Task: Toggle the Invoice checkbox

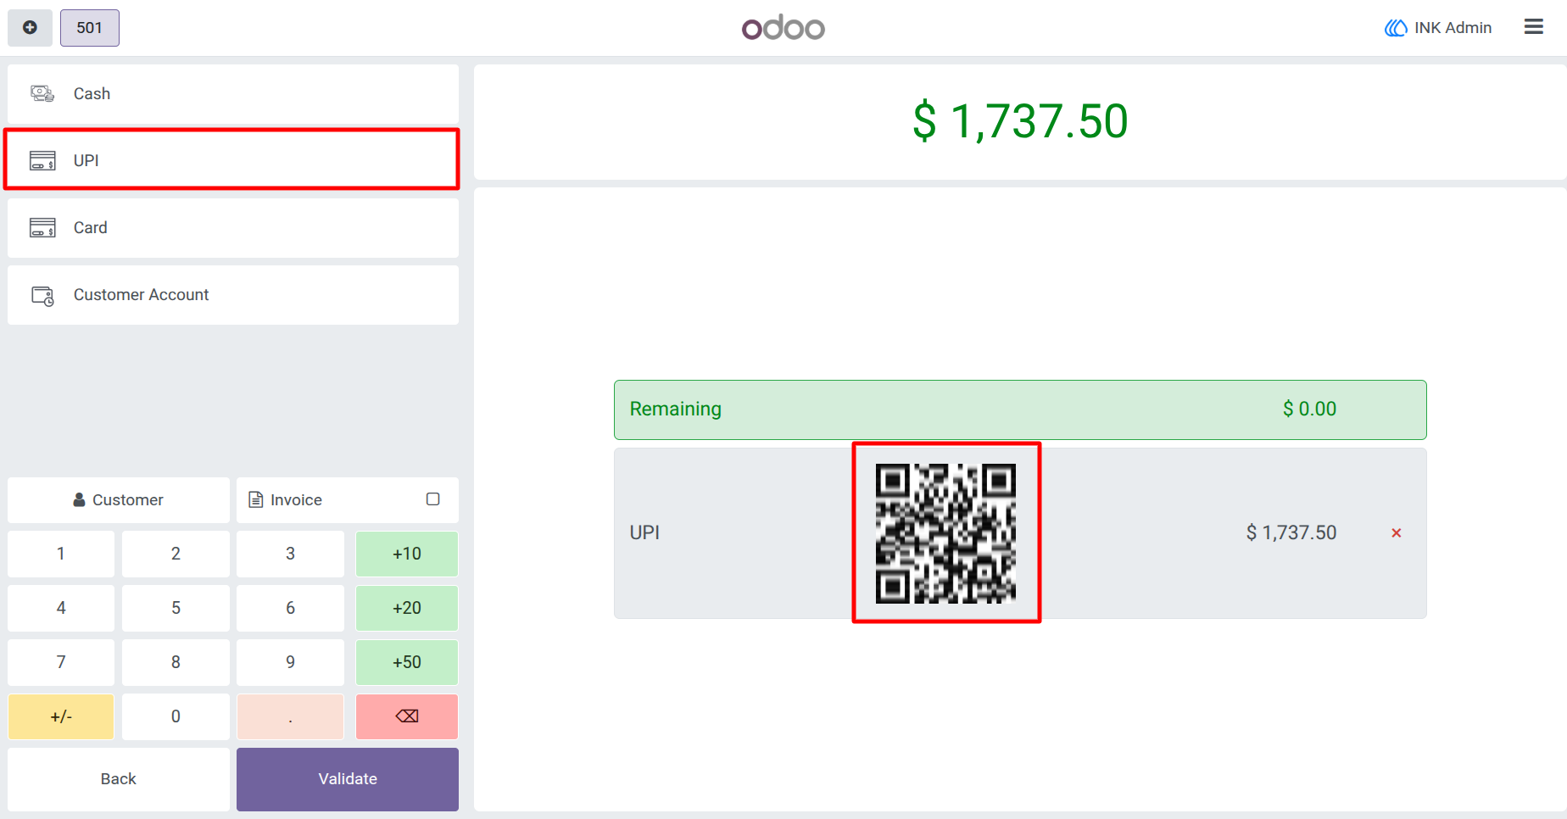Action: (432, 499)
